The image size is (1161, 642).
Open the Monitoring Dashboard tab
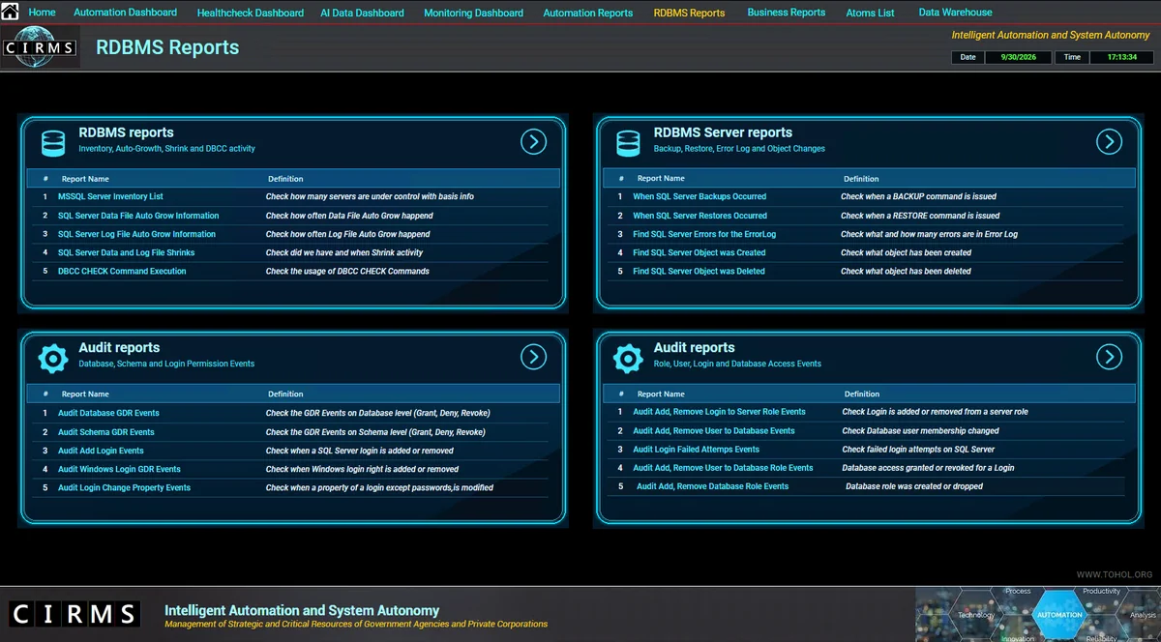coord(473,14)
